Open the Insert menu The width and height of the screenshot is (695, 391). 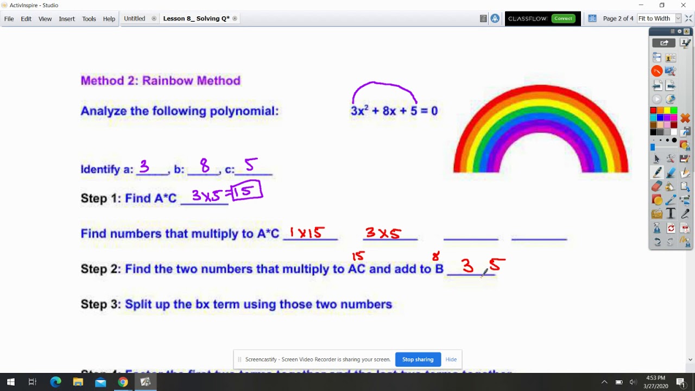[x=67, y=18]
